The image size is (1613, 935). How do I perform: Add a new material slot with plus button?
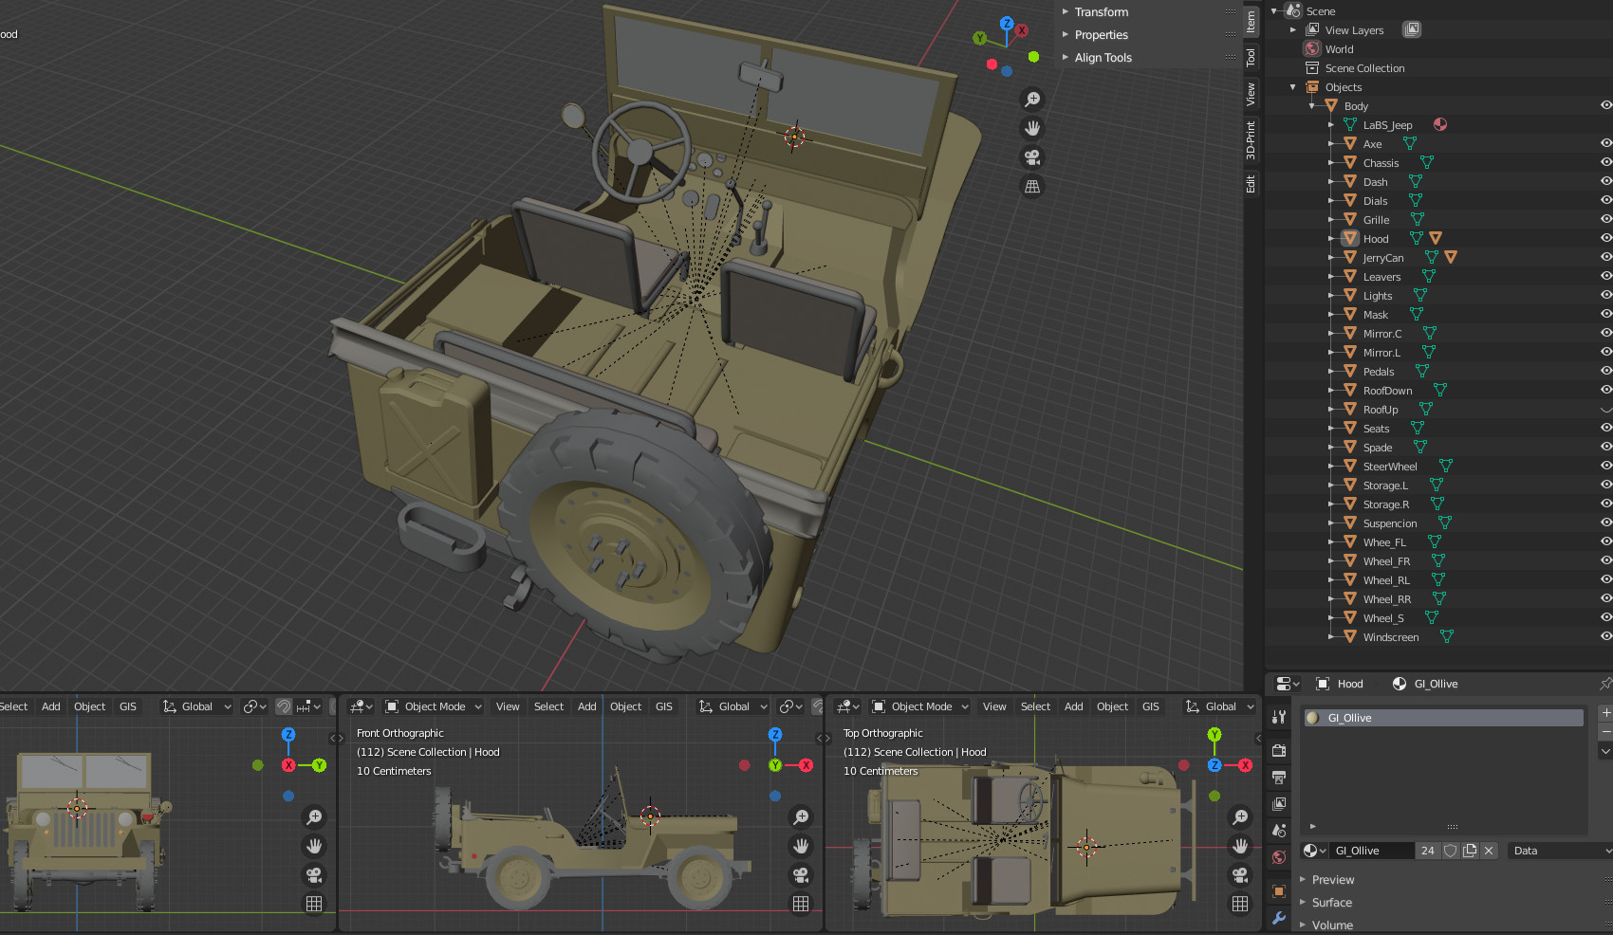click(x=1605, y=712)
